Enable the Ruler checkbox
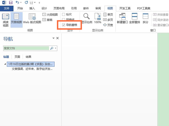 tap(64, 14)
